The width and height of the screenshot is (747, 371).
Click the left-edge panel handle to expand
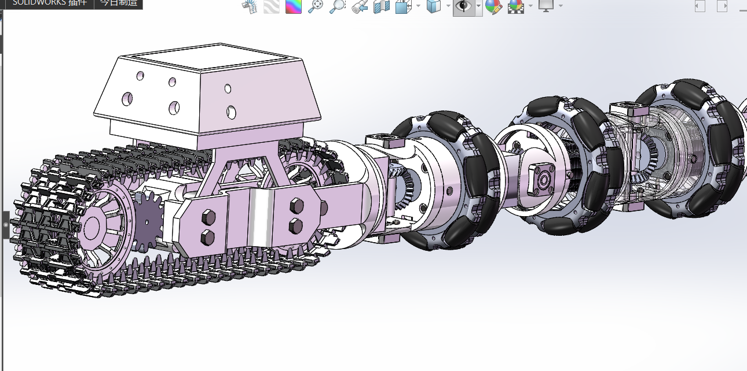6,225
